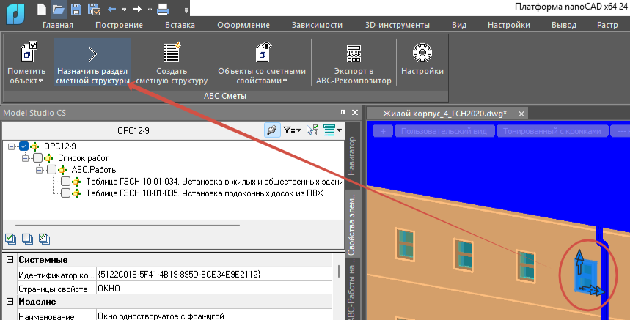Open the Настройки ribbon tab
Image resolution: width=630 pixels, height=320 pixels.
click(x=509, y=25)
